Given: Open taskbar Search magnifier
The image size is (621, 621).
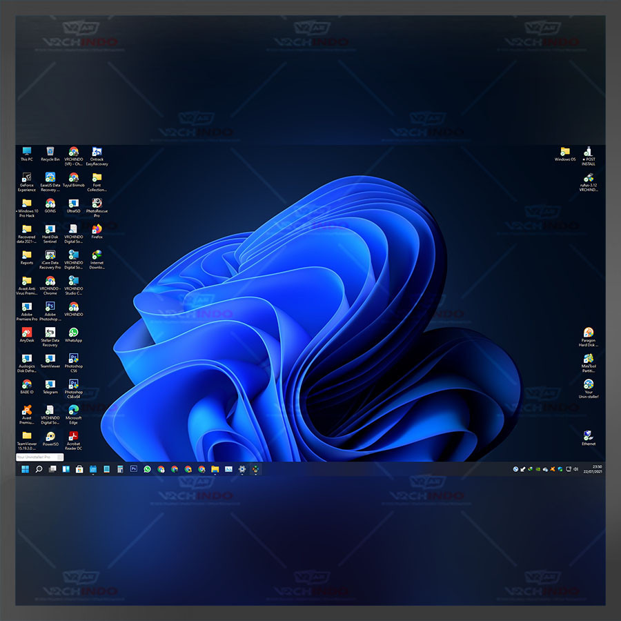Looking at the screenshot, I should (x=39, y=469).
